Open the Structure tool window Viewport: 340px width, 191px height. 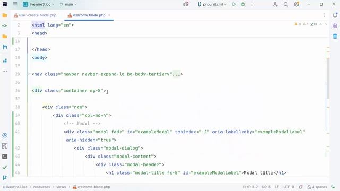coord(5,60)
